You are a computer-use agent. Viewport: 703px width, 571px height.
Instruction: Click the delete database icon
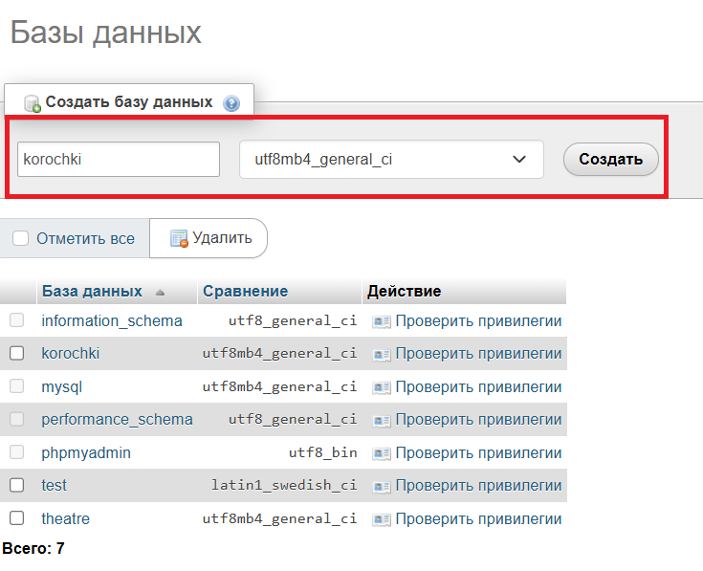(179, 239)
